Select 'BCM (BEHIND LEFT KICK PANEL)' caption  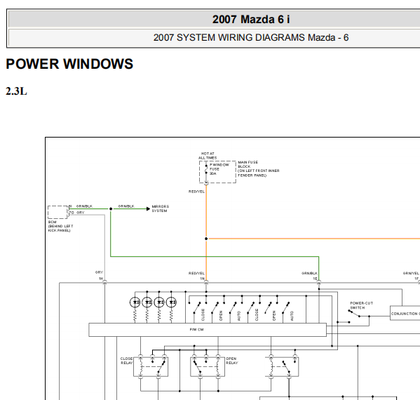60,226
